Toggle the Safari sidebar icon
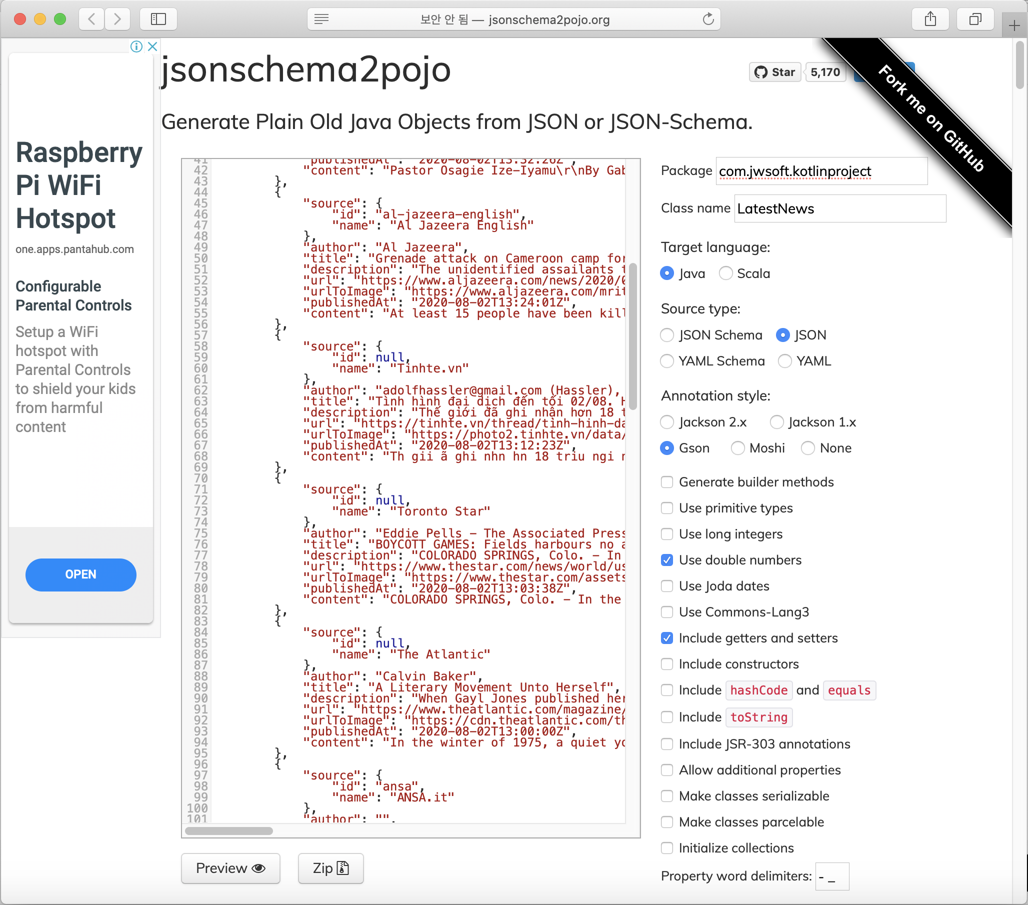The width and height of the screenshot is (1028, 905). click(x=158, y=19)
